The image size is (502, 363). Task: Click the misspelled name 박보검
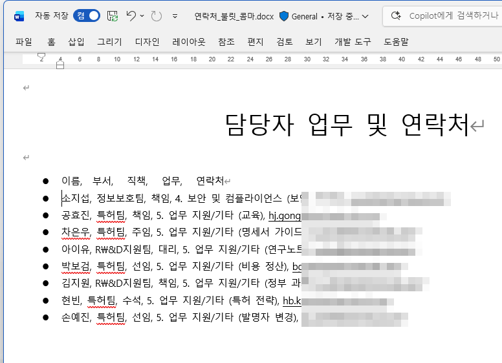(x=76, y=266)
